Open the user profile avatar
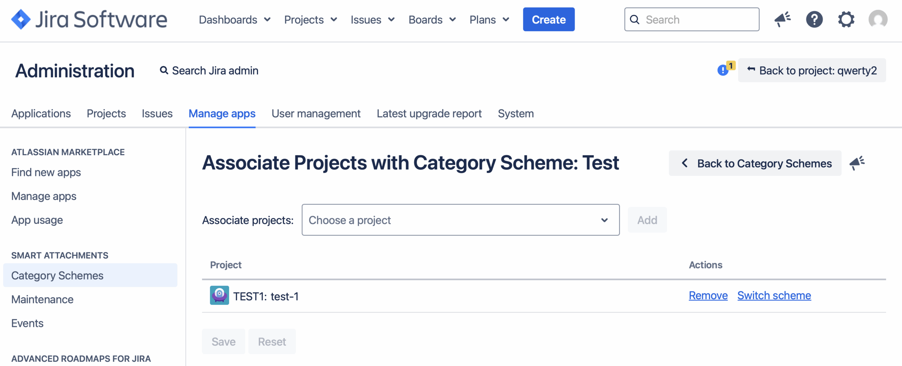 (x=878, y=19)
